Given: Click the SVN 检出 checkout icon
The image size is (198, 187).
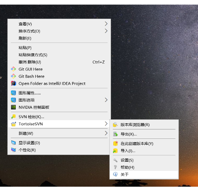Looking at the screenshot, I should point(14,117).
